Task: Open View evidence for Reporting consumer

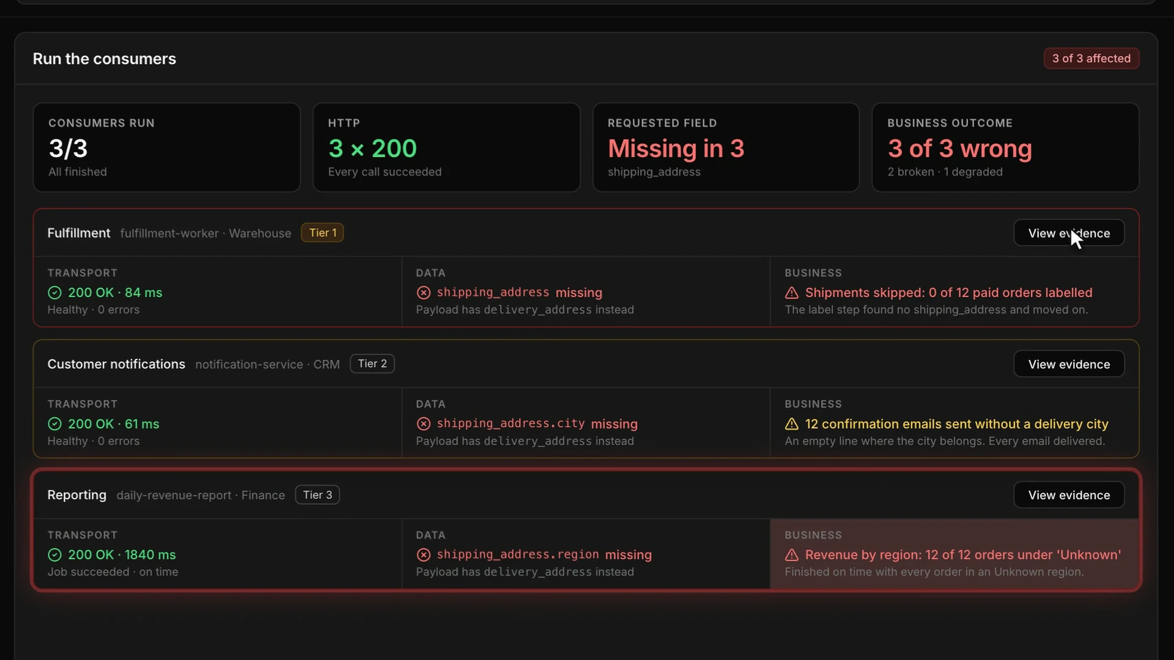Action: pyautogui.click(x=1068, y=495)
